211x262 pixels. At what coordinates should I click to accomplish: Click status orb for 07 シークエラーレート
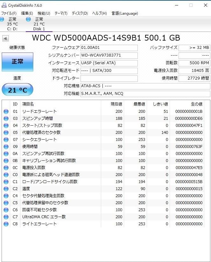pyautogui.click(x=6, y=140)
